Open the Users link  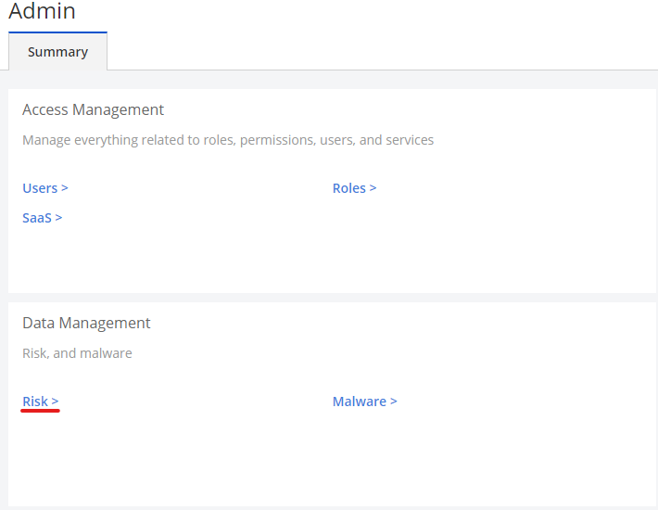tap(40, 188)
